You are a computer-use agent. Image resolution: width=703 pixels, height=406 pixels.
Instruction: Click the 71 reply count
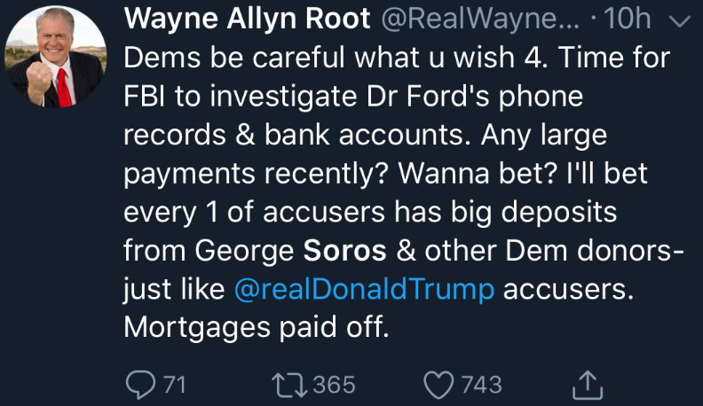(175, 384)
